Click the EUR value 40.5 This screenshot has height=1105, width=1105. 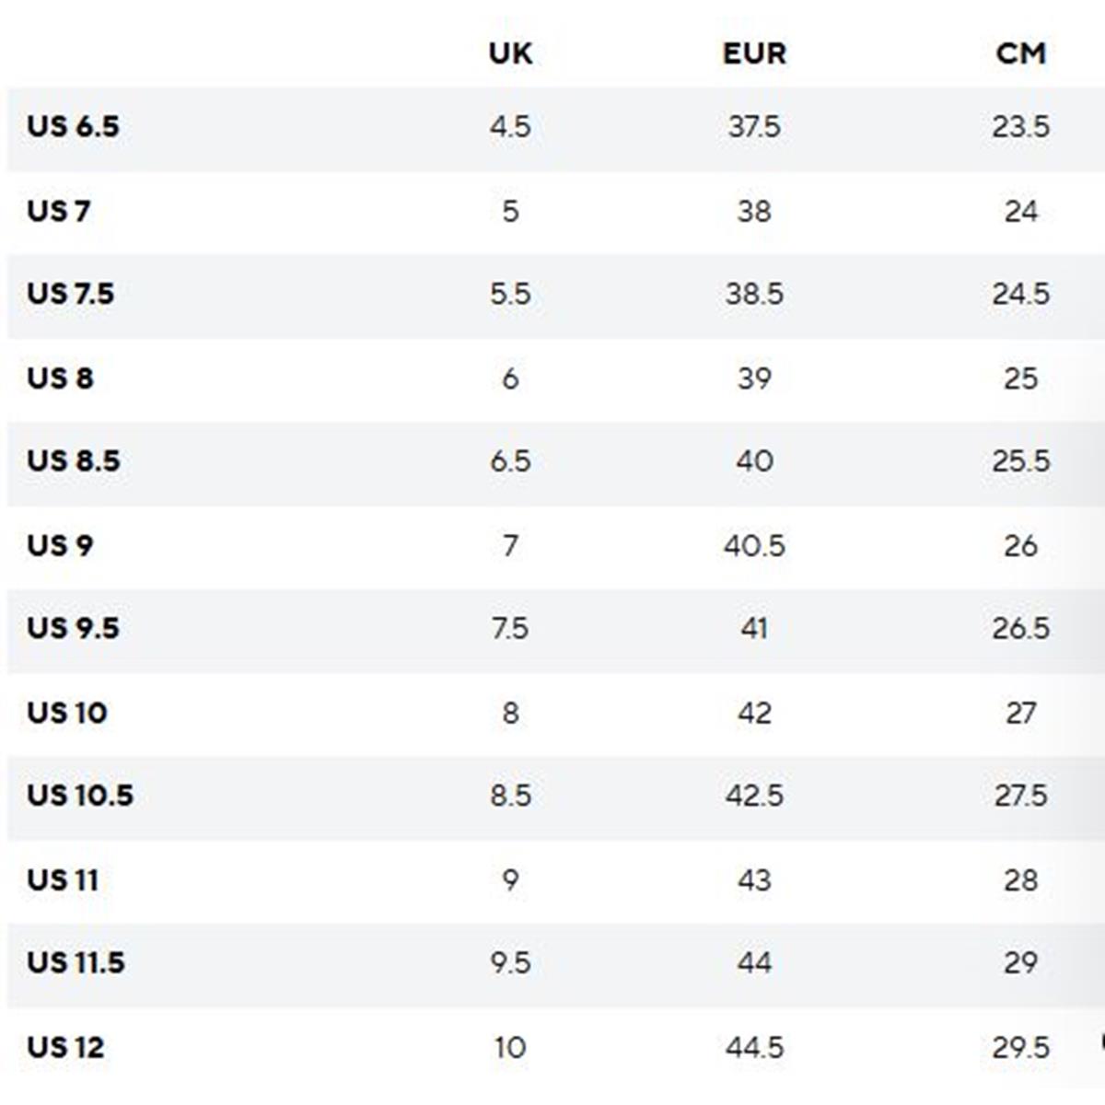[x=754, y=545]
